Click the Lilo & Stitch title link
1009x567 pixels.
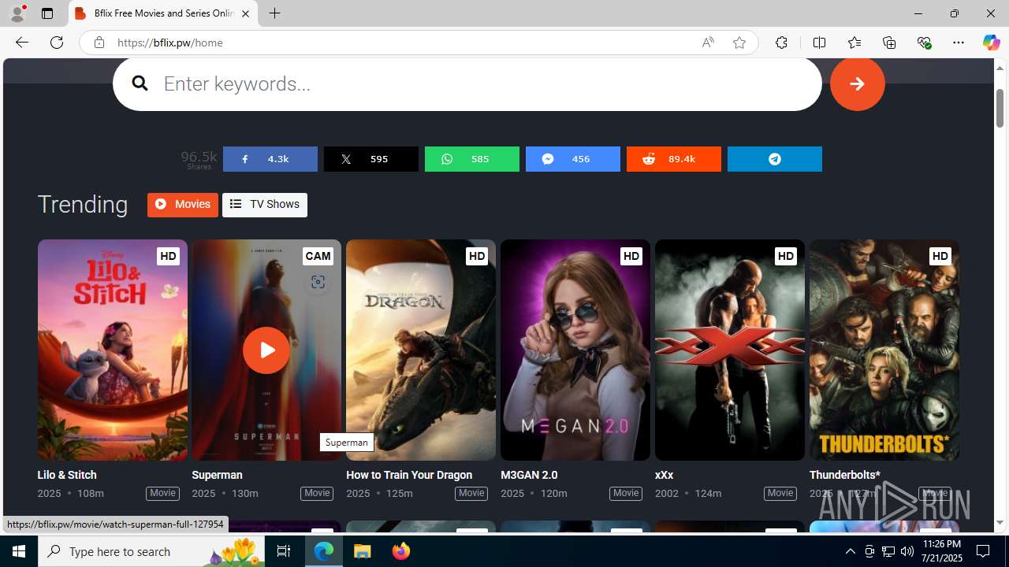(x=67, y=475)
